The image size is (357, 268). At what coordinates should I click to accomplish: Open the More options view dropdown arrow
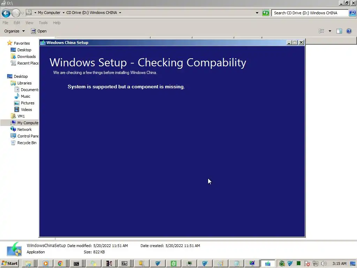330,31
